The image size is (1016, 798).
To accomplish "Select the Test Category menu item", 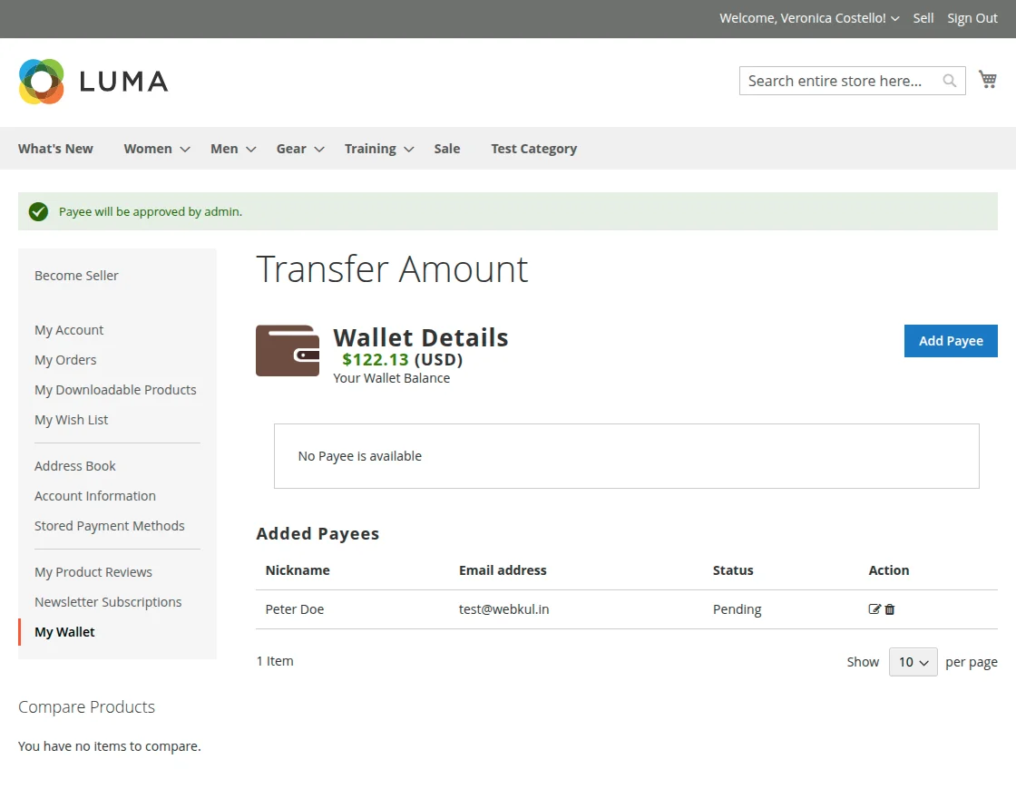I will click(x=533, y=148).
